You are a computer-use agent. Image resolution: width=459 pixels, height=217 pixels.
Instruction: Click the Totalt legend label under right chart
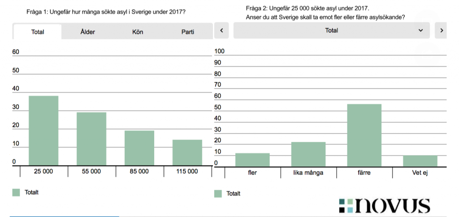pos(233,194)
